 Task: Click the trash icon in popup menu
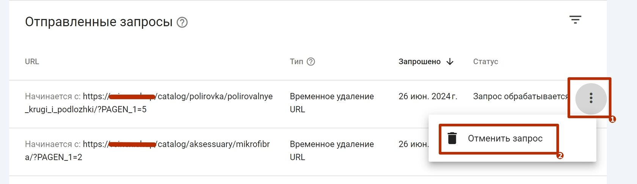pos(452,138)
